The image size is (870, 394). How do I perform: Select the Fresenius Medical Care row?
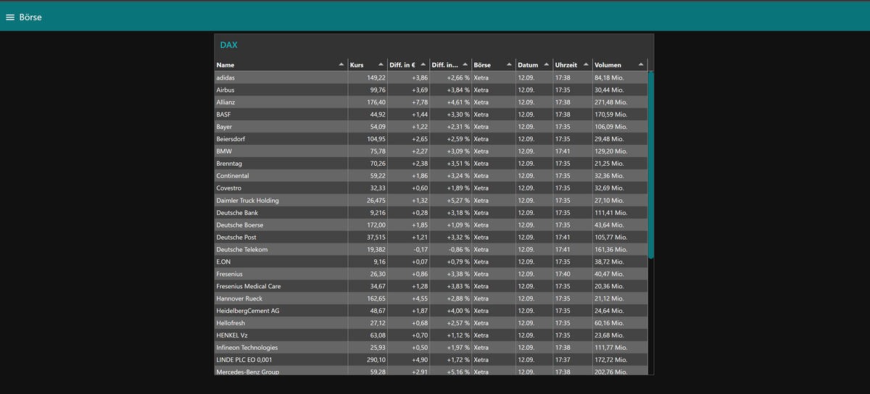[x=431, y=286]
